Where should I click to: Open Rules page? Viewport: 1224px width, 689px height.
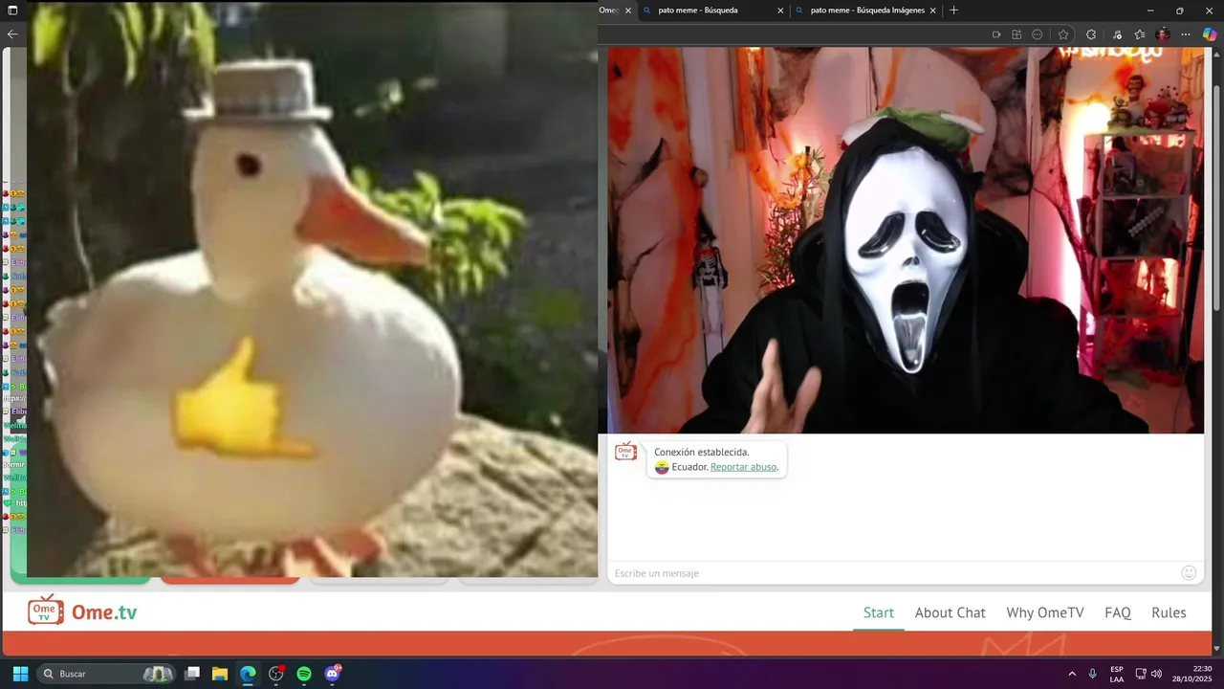point(1169,612)
